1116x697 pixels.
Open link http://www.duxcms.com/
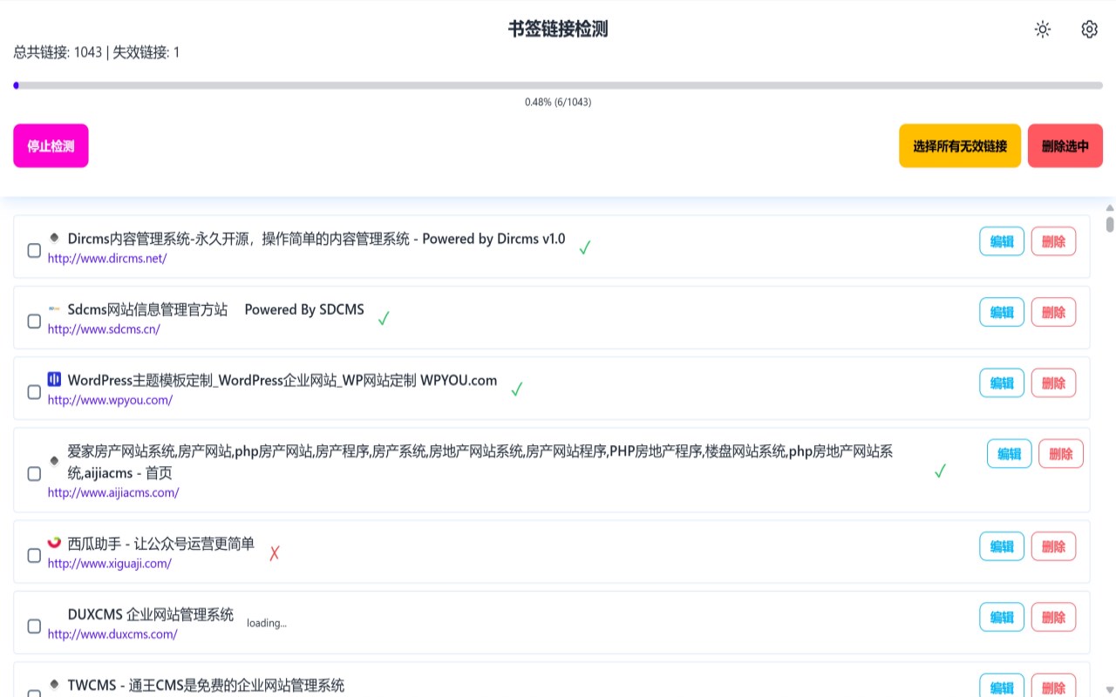(x=112, y=634)
